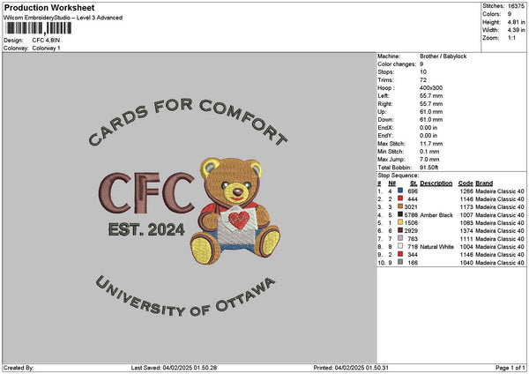The image size is (529, 374).
Task: Click the Min Stitch value 0.1 mm
Action: [x=429, y=152]
